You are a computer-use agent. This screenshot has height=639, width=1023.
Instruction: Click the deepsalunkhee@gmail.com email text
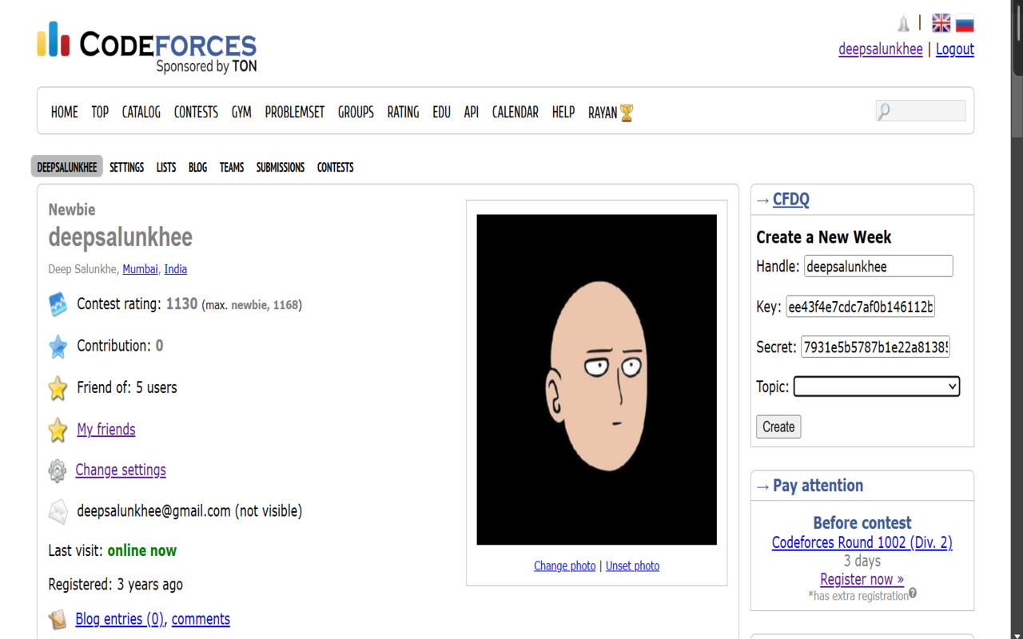153,511
